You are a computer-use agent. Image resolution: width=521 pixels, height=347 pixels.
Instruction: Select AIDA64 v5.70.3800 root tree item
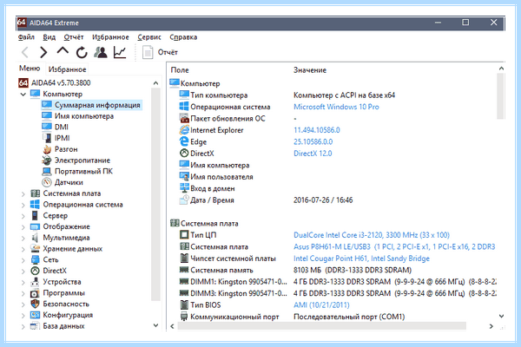(x=55, y=82)
